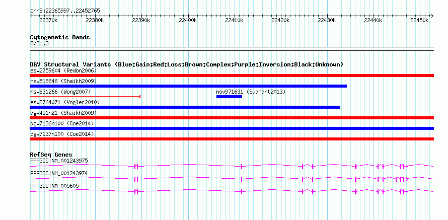
Task: Open the nsv971631 (Sudmant2013) label
Action: 251,92
